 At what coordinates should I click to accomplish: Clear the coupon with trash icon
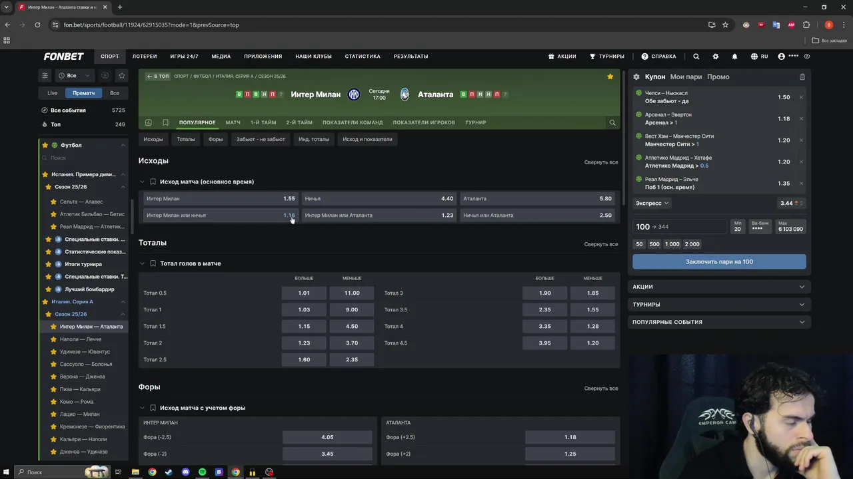click(x=802, y=77)
